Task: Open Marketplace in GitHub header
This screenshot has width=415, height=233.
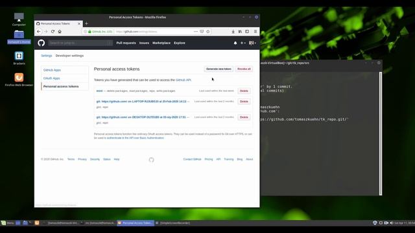Action: [x=161, y=43]
